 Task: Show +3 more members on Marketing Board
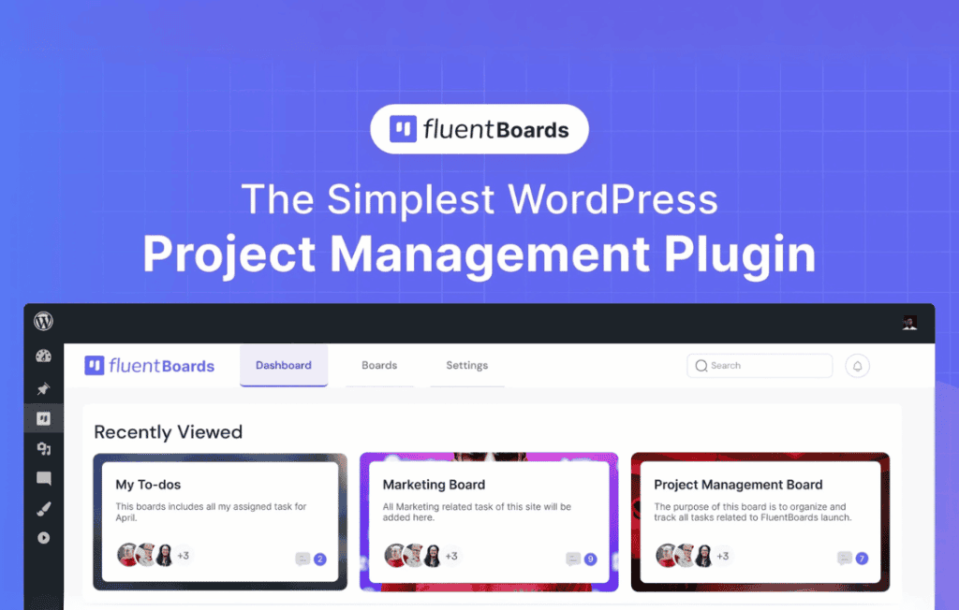pos(451,557)
